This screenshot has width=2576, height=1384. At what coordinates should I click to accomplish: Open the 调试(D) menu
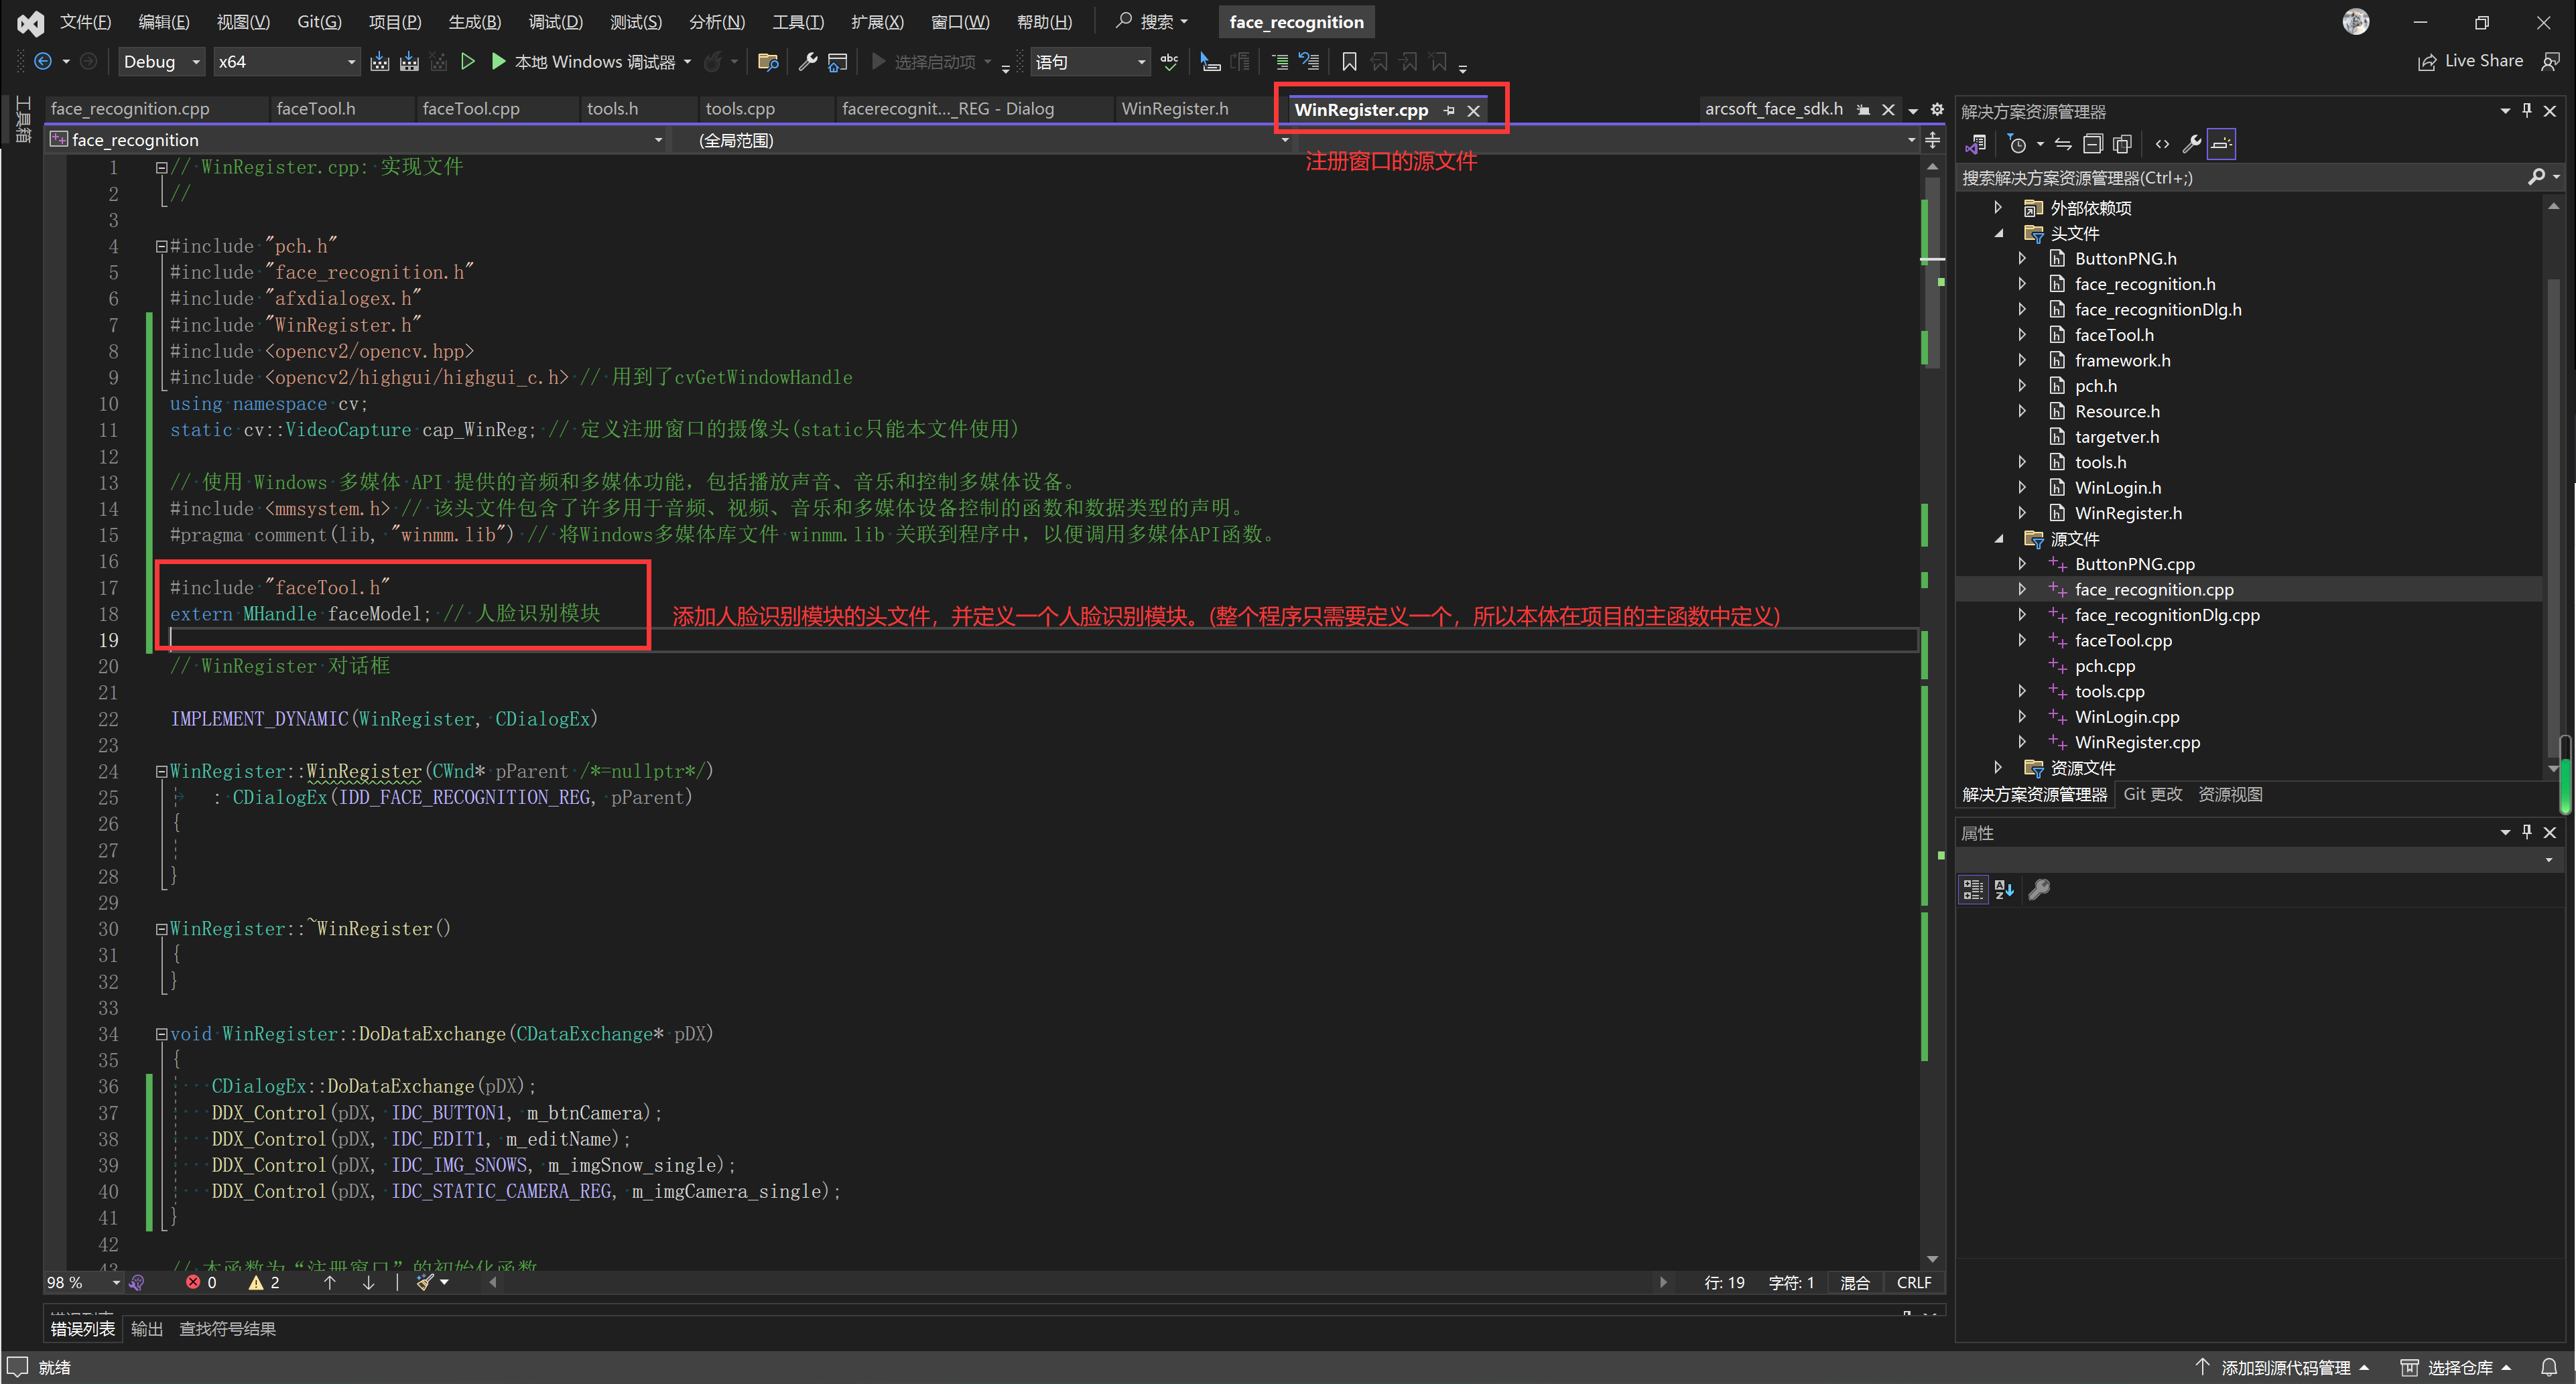pyautogui.click(x=555, y=22)
